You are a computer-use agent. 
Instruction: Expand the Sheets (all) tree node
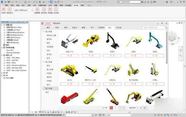(x=2, y=55)
